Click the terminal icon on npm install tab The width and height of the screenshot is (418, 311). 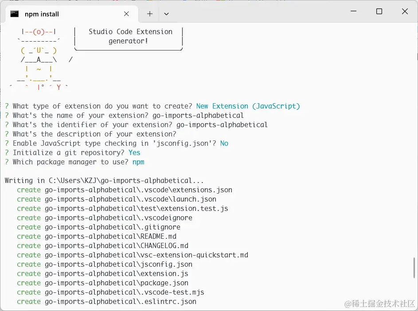click(14, 14)
